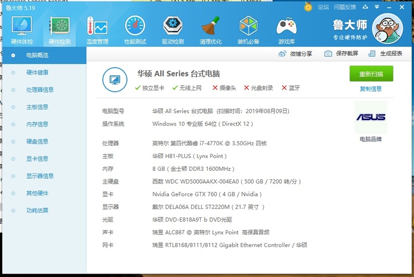Share via 微博分享
Viewport: 414px width, 277px height.
tap(295, 54)
